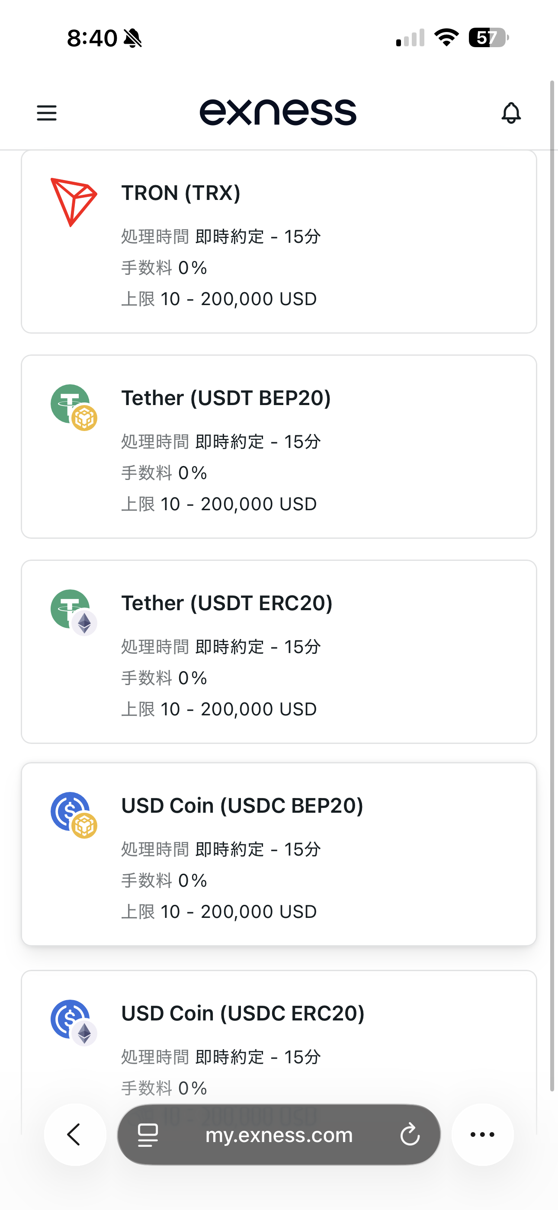Tap the my.exness.com address field
The height and width of the screenshot is (1210, 558).
[279, 1135]
